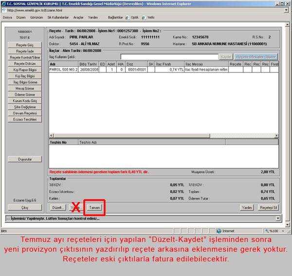Click the Duyurular button
The width and height of the screenshot is (292, 276).
[x=25, y=159]
